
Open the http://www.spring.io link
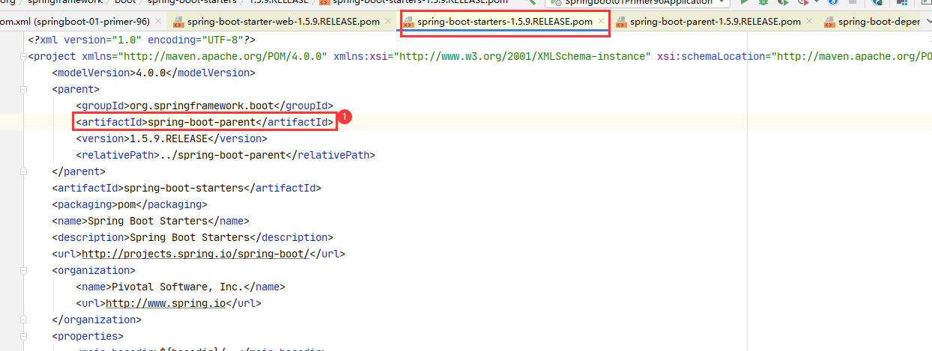click(x=166, y=303)
